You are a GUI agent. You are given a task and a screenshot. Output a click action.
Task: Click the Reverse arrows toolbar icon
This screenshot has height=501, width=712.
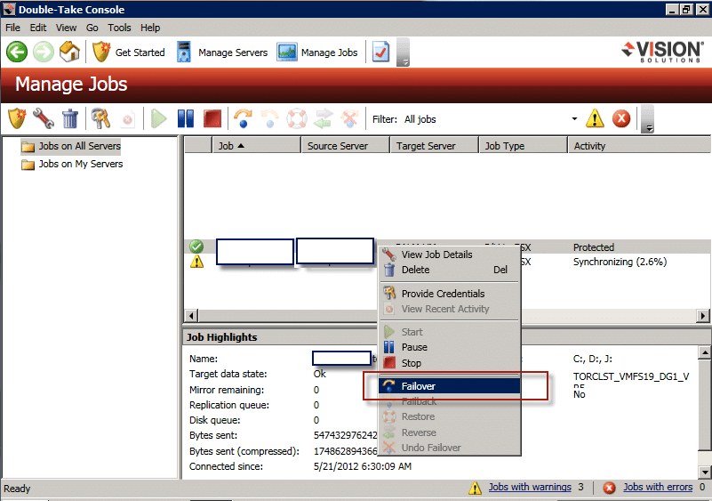pos(323,119)
